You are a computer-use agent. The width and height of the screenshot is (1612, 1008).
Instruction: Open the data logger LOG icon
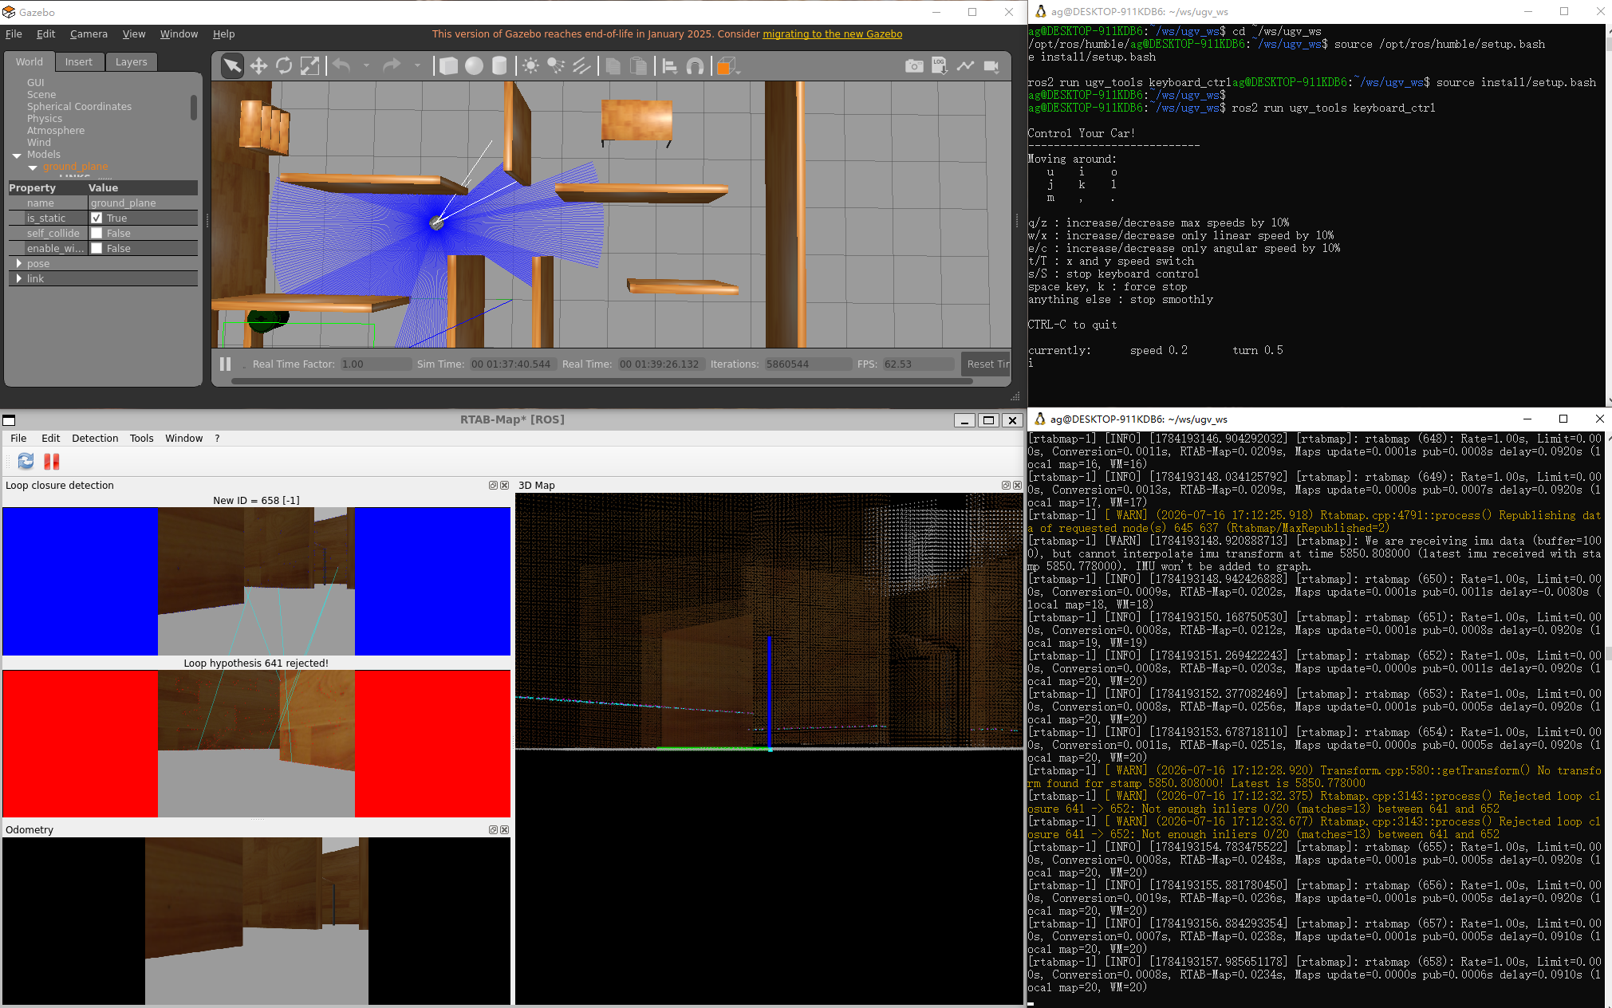pos(940,66)
